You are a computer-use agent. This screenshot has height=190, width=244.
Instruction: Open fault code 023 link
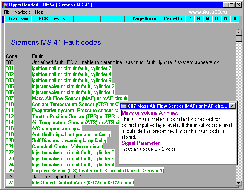pos(10,159)
